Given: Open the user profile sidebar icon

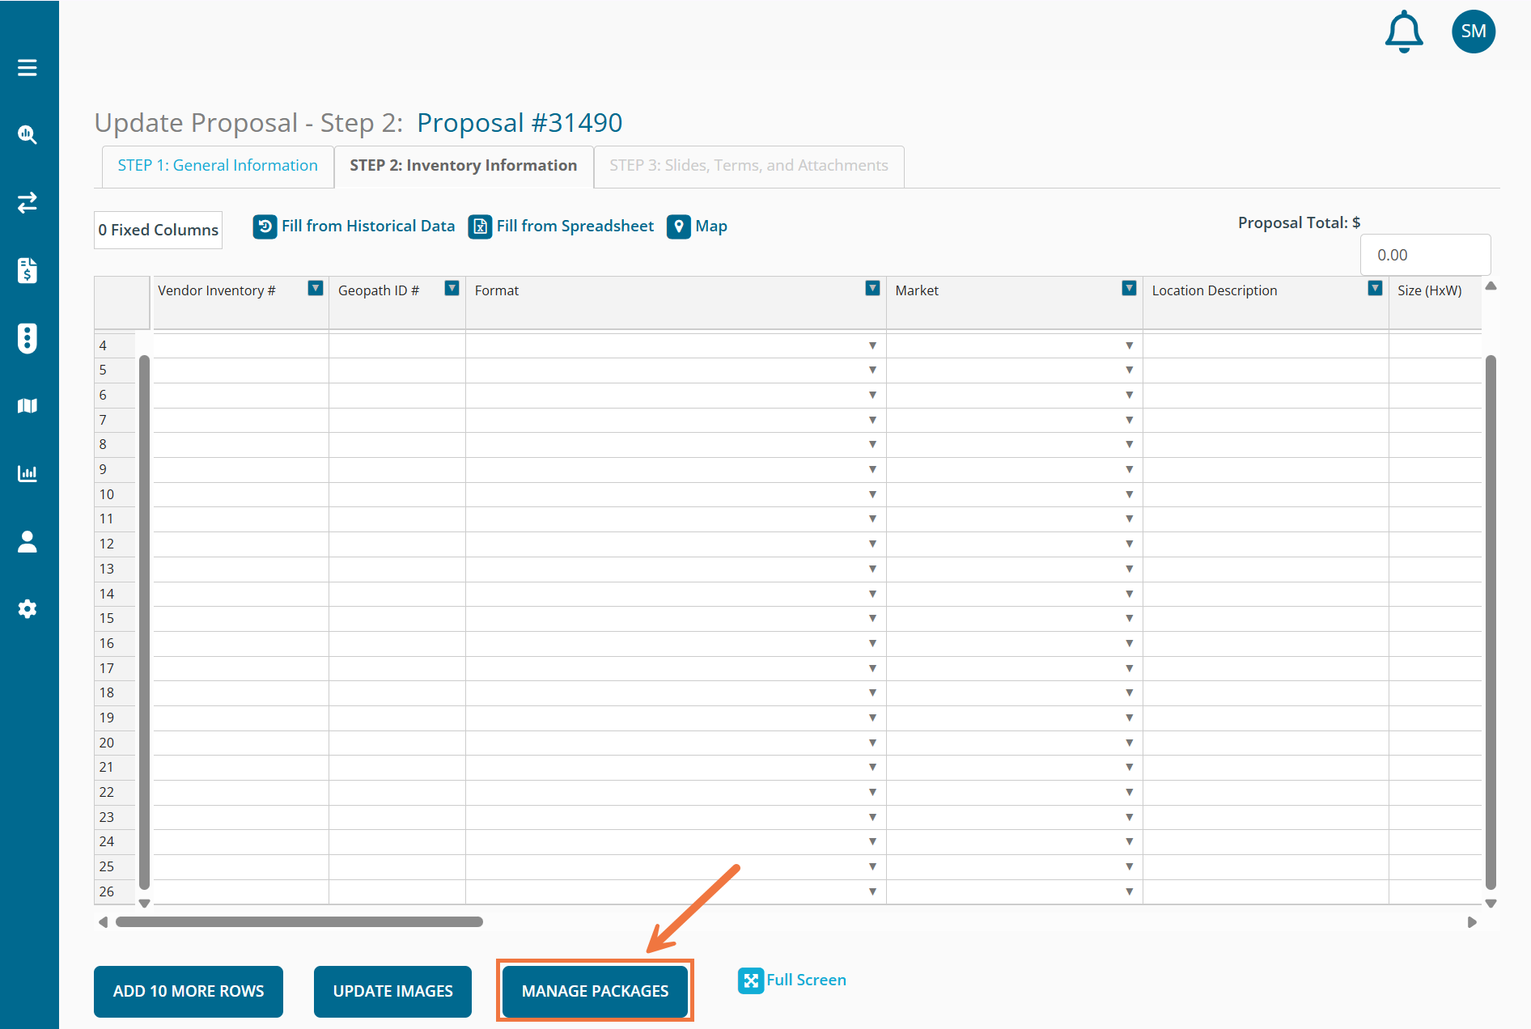Looking at the screenshot, I should pos(28,541).
